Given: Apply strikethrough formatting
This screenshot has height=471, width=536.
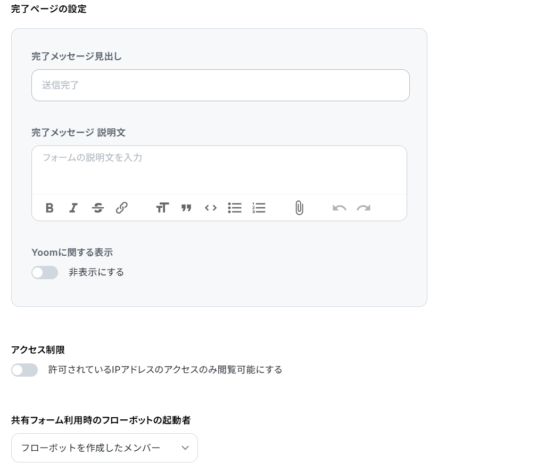Looking at the screenshot, I should 98,208.
